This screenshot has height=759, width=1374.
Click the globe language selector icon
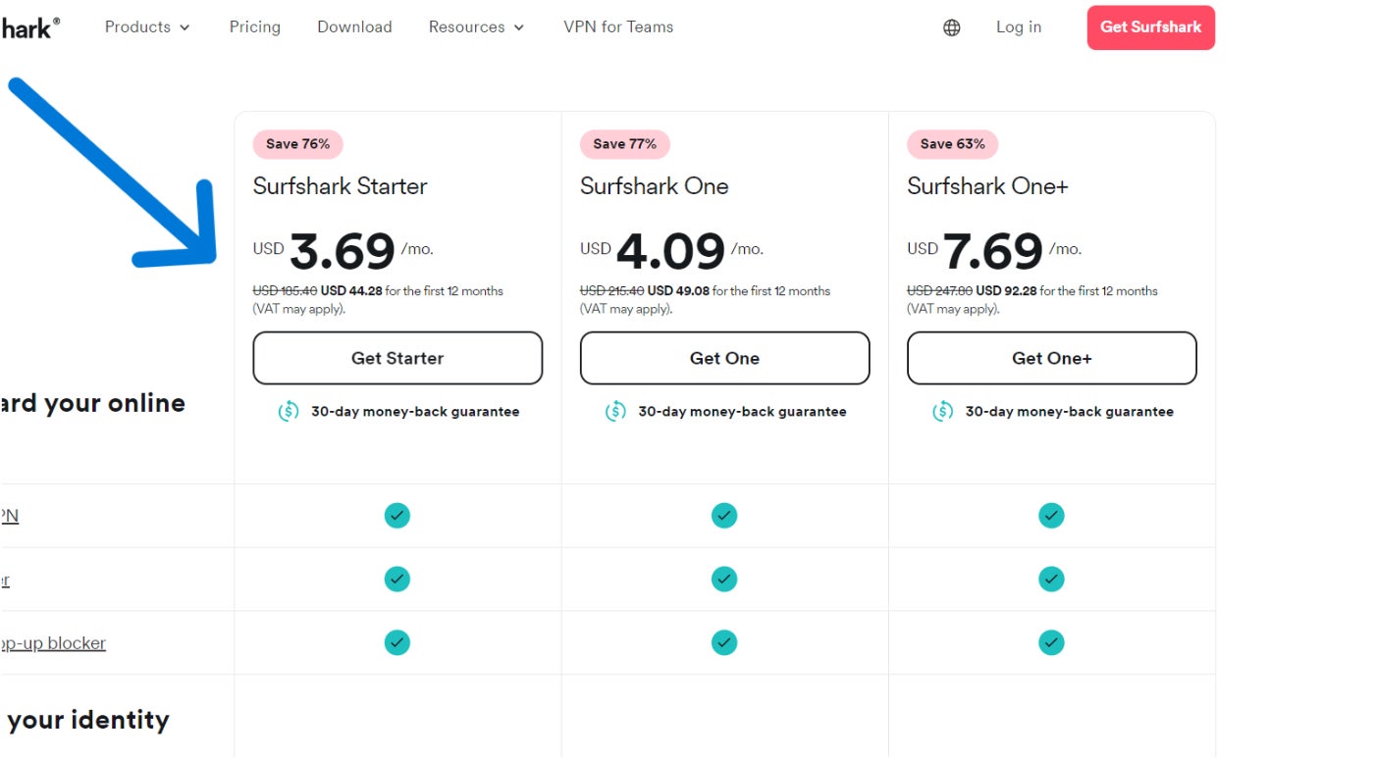pyautogui.click(x=951, y=27)
